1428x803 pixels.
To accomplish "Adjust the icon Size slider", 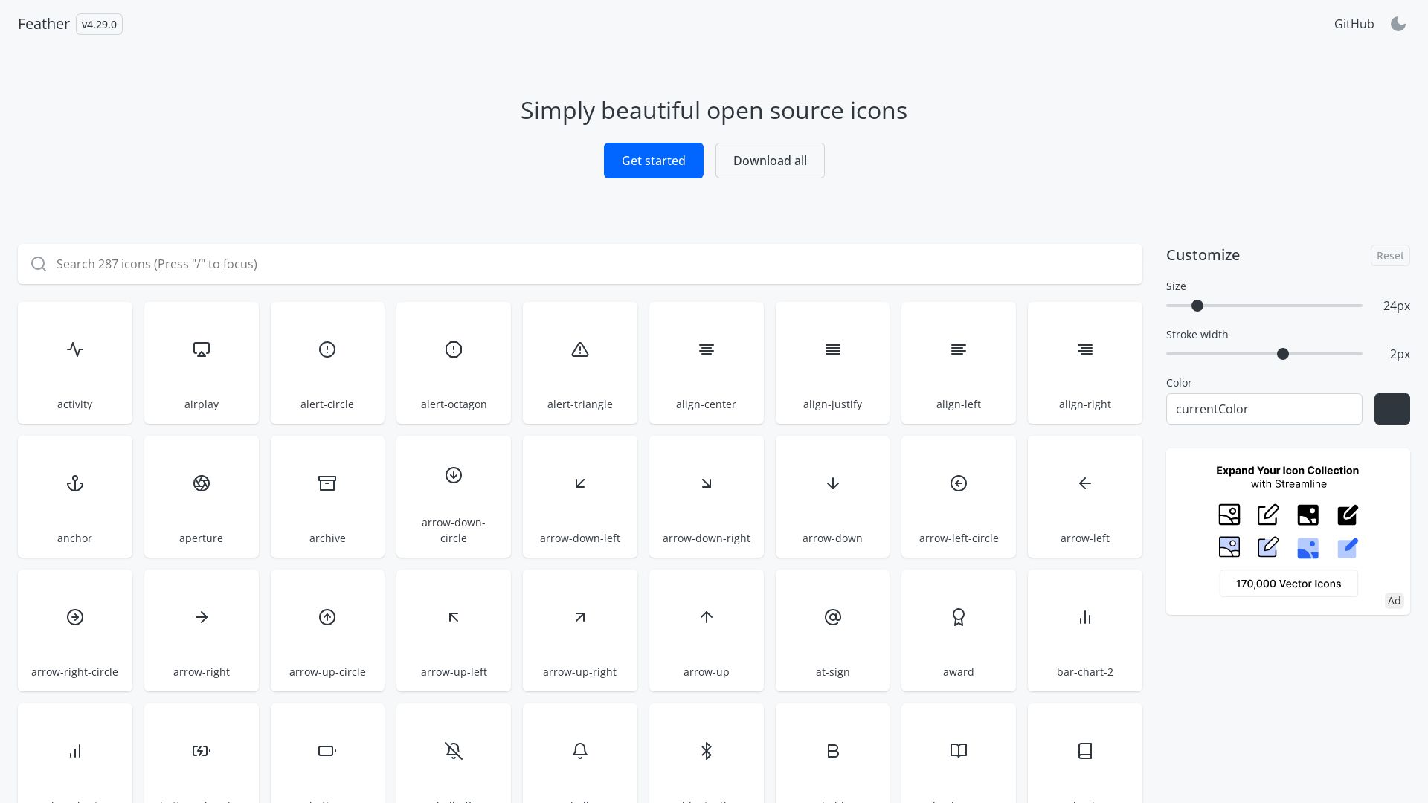I will 1197,306.
